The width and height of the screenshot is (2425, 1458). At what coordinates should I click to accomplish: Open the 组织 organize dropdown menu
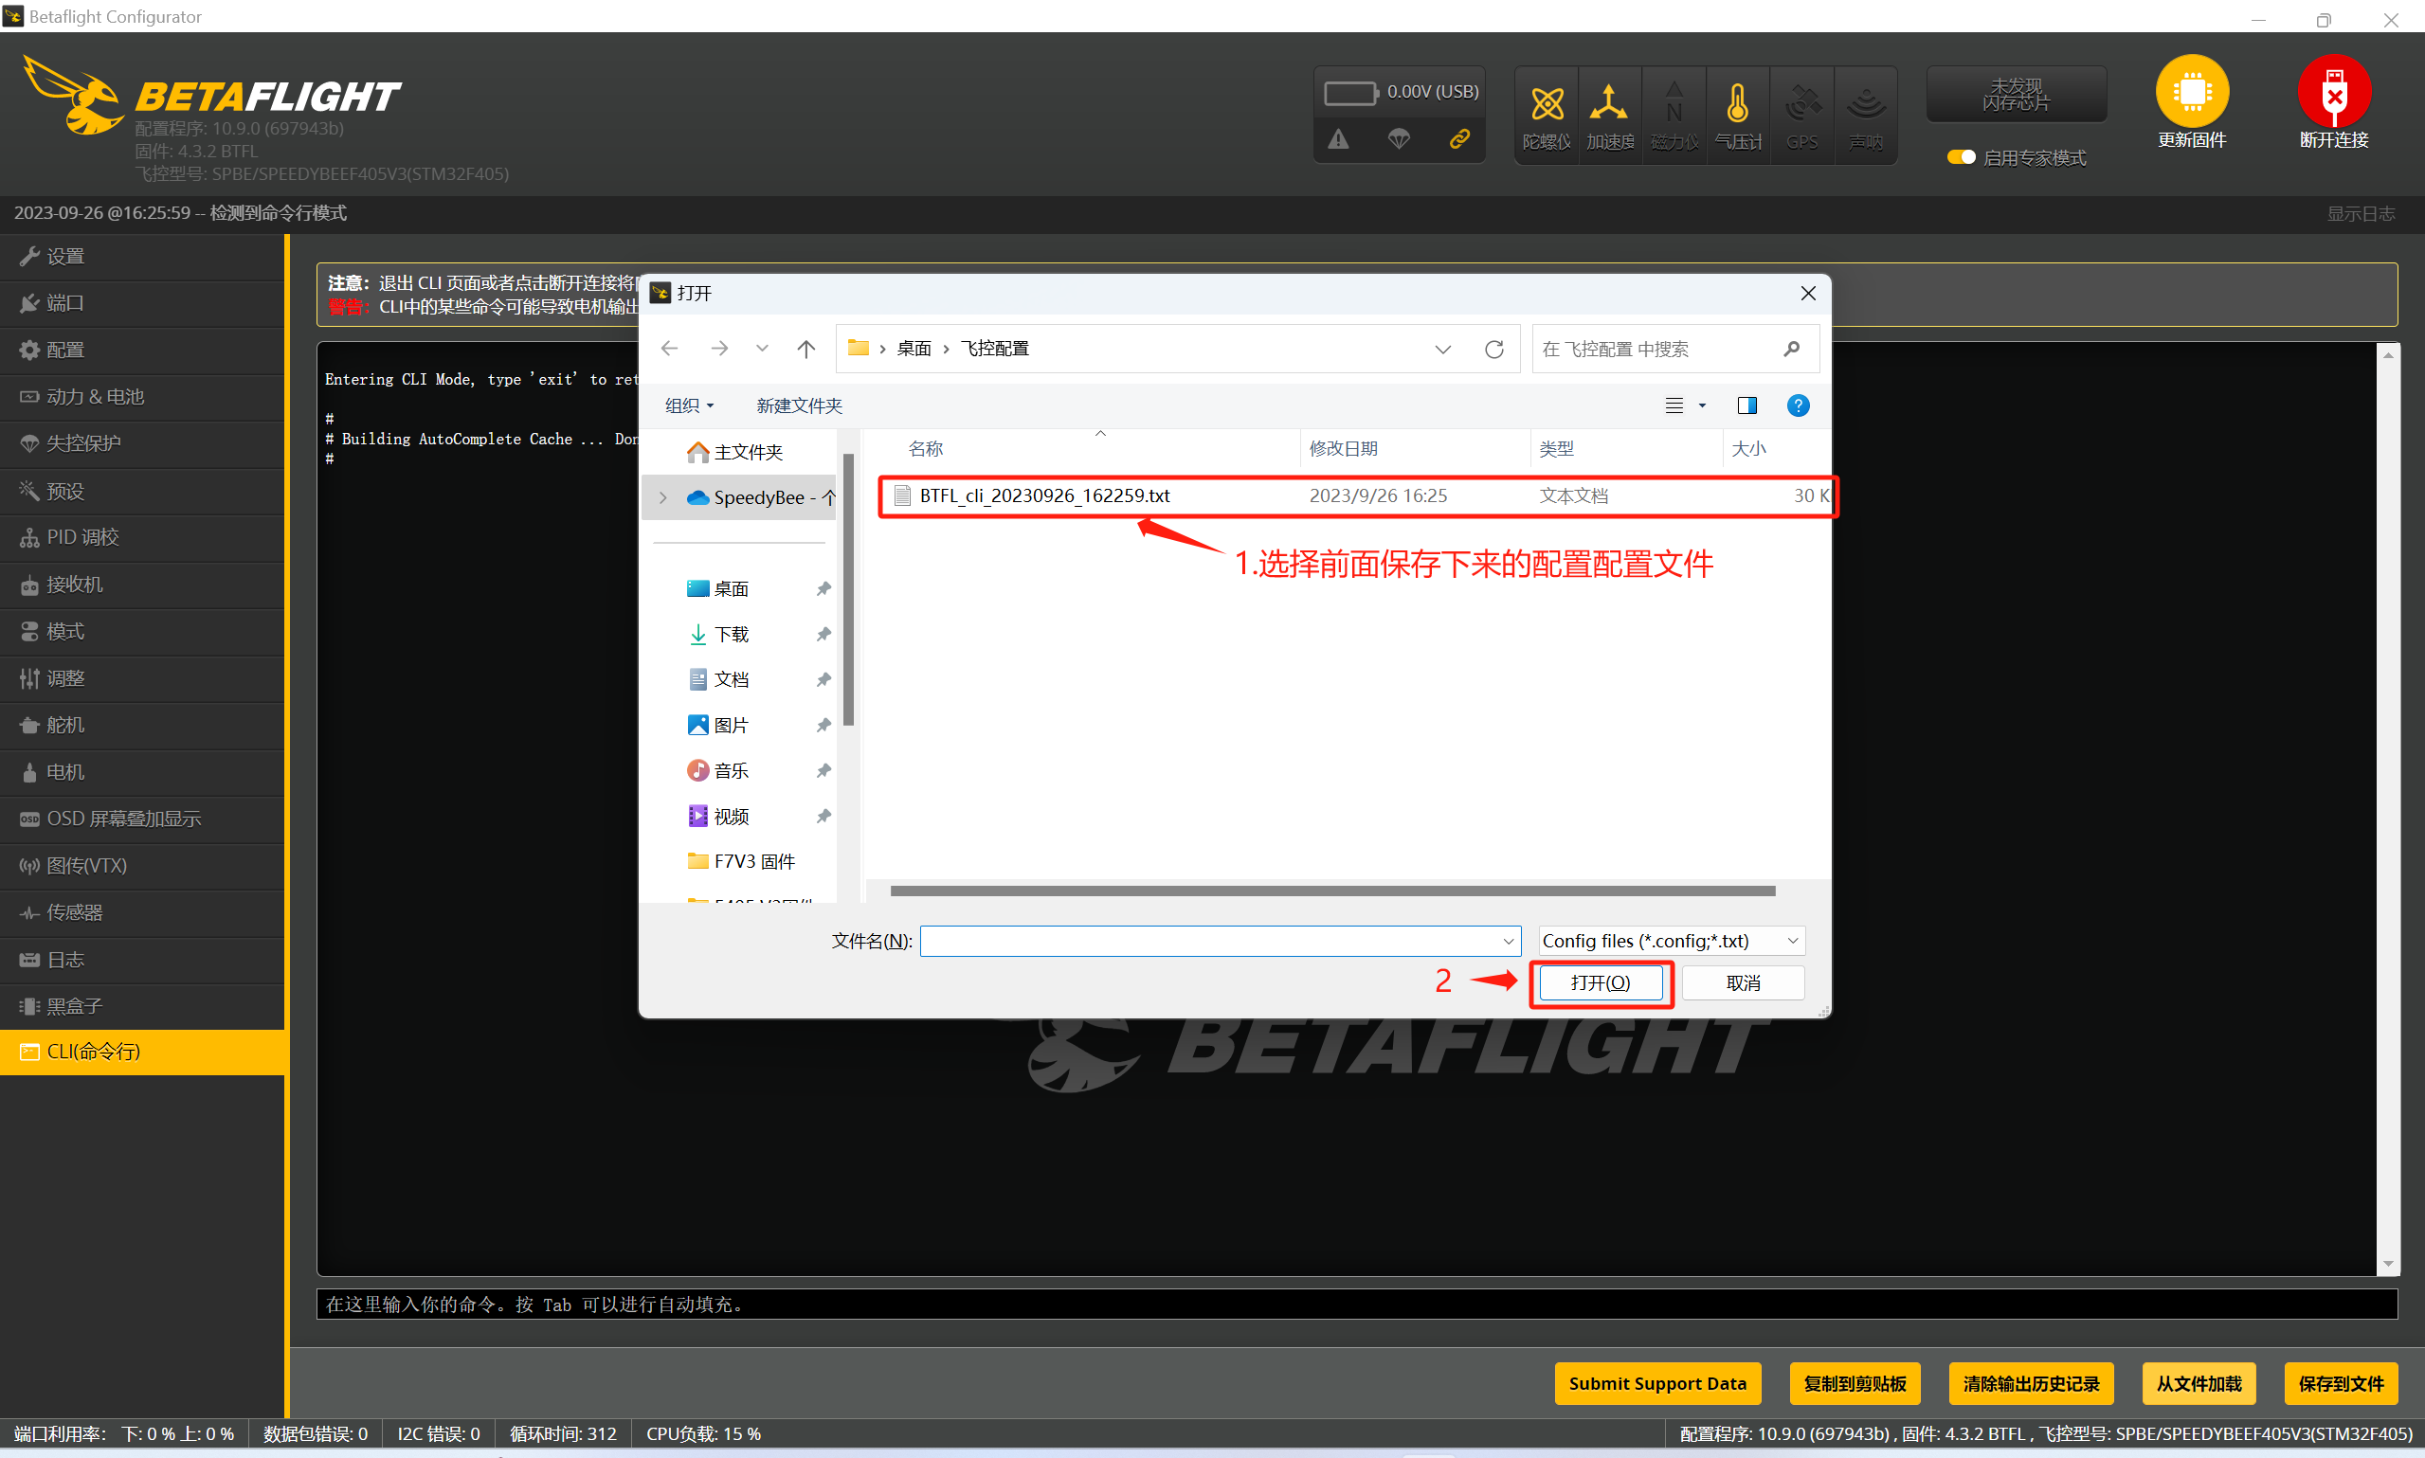pos(689,405)
